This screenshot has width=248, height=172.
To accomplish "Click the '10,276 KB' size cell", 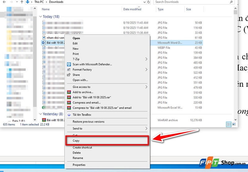I will (x=196, y=120).
